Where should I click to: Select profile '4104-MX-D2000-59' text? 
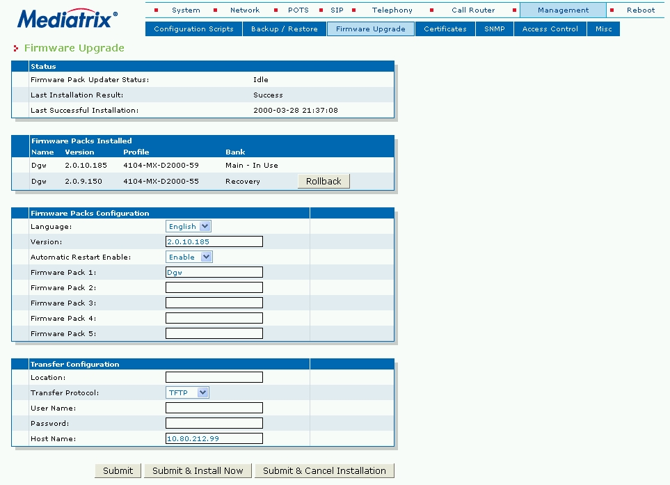pos(161,165)
